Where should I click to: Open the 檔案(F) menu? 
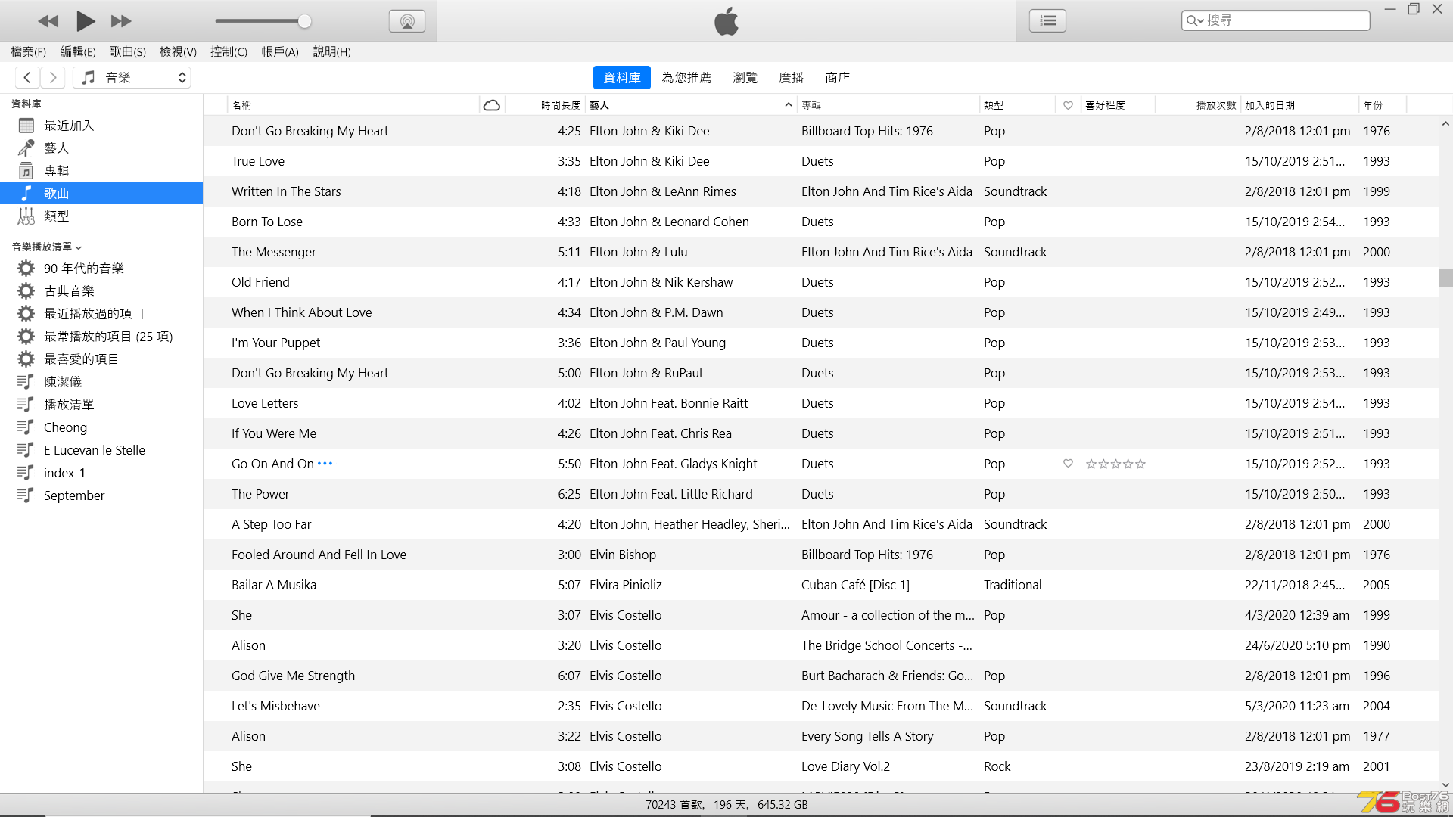(x=29, y=51)
